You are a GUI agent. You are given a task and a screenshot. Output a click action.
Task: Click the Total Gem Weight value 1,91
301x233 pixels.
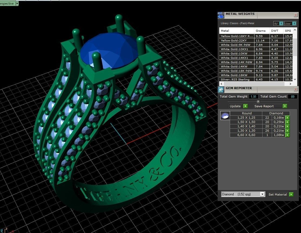coord(253,97)
